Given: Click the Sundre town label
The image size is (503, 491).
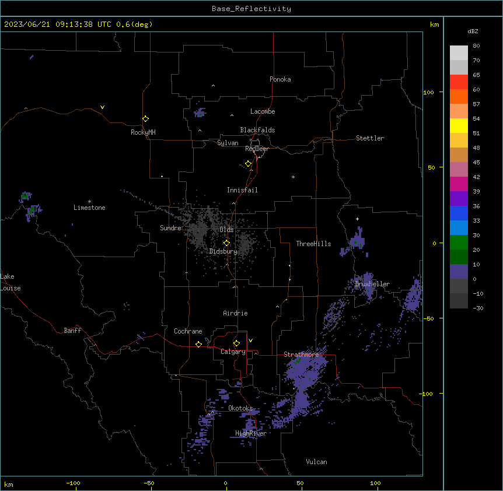Looking at the screenshot, I should [x=170, y=228].
